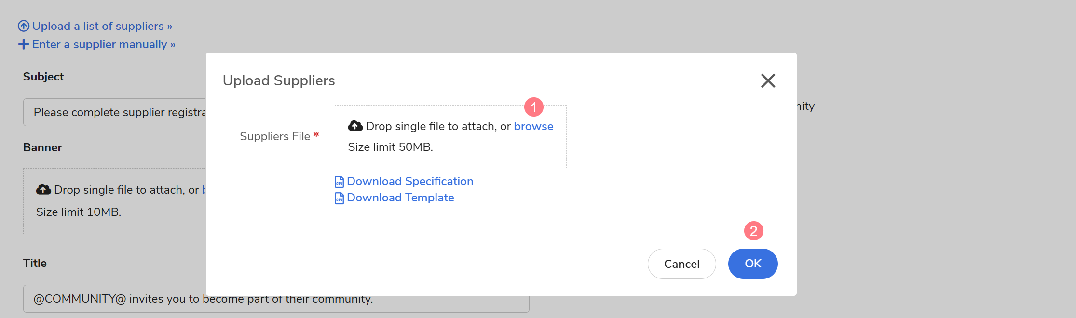Open the 'Upload a list of suppliers' link

tap(102, 26)
